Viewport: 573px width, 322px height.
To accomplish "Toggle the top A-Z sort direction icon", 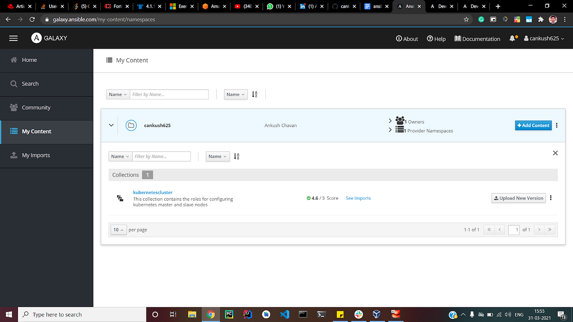I will [255, 94].
